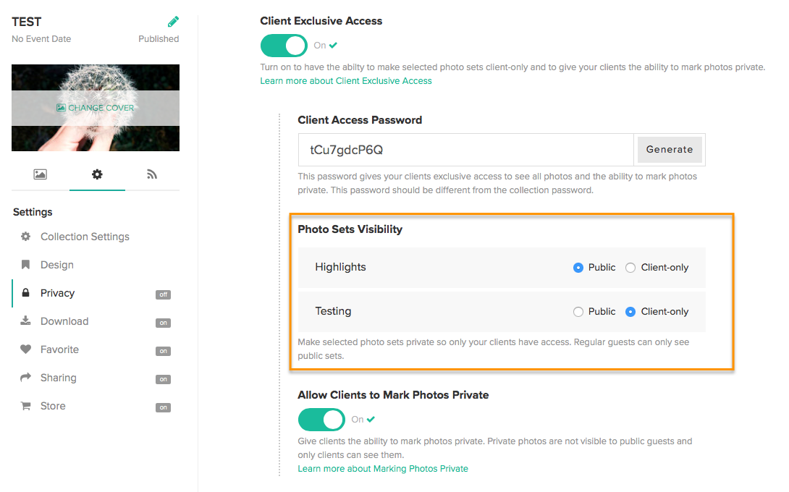Click the 'No Event Date' text

point(41,39)
